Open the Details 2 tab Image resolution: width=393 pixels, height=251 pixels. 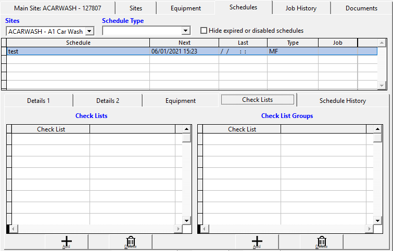108,100
